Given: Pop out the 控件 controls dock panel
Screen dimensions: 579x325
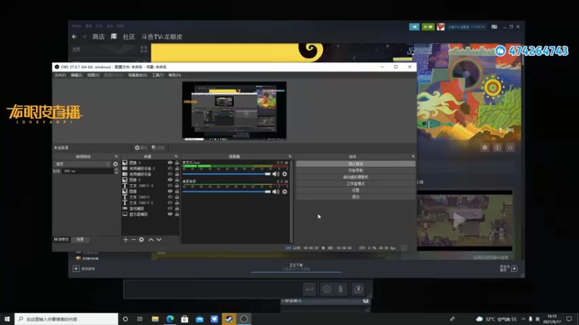Looking at the screenshot, I should pyautogui.click(x=413, y=157).
